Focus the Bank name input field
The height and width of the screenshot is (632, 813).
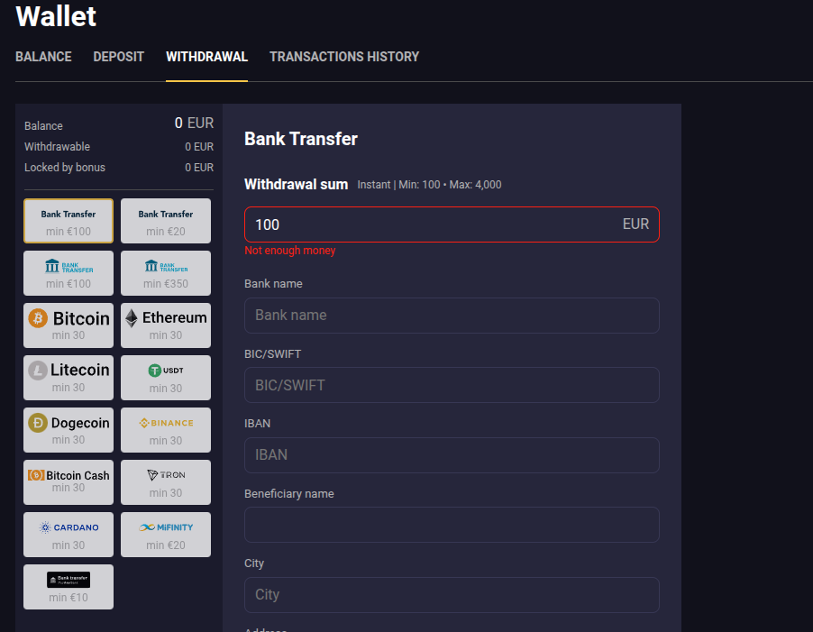point(452,316)
